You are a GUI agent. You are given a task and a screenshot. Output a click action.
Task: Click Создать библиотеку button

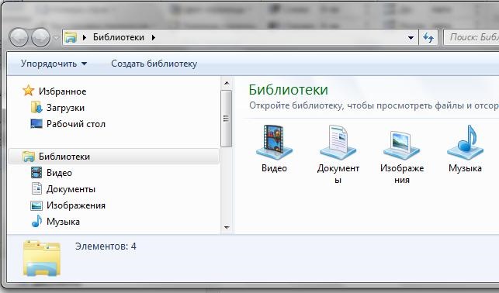point(154,64)
